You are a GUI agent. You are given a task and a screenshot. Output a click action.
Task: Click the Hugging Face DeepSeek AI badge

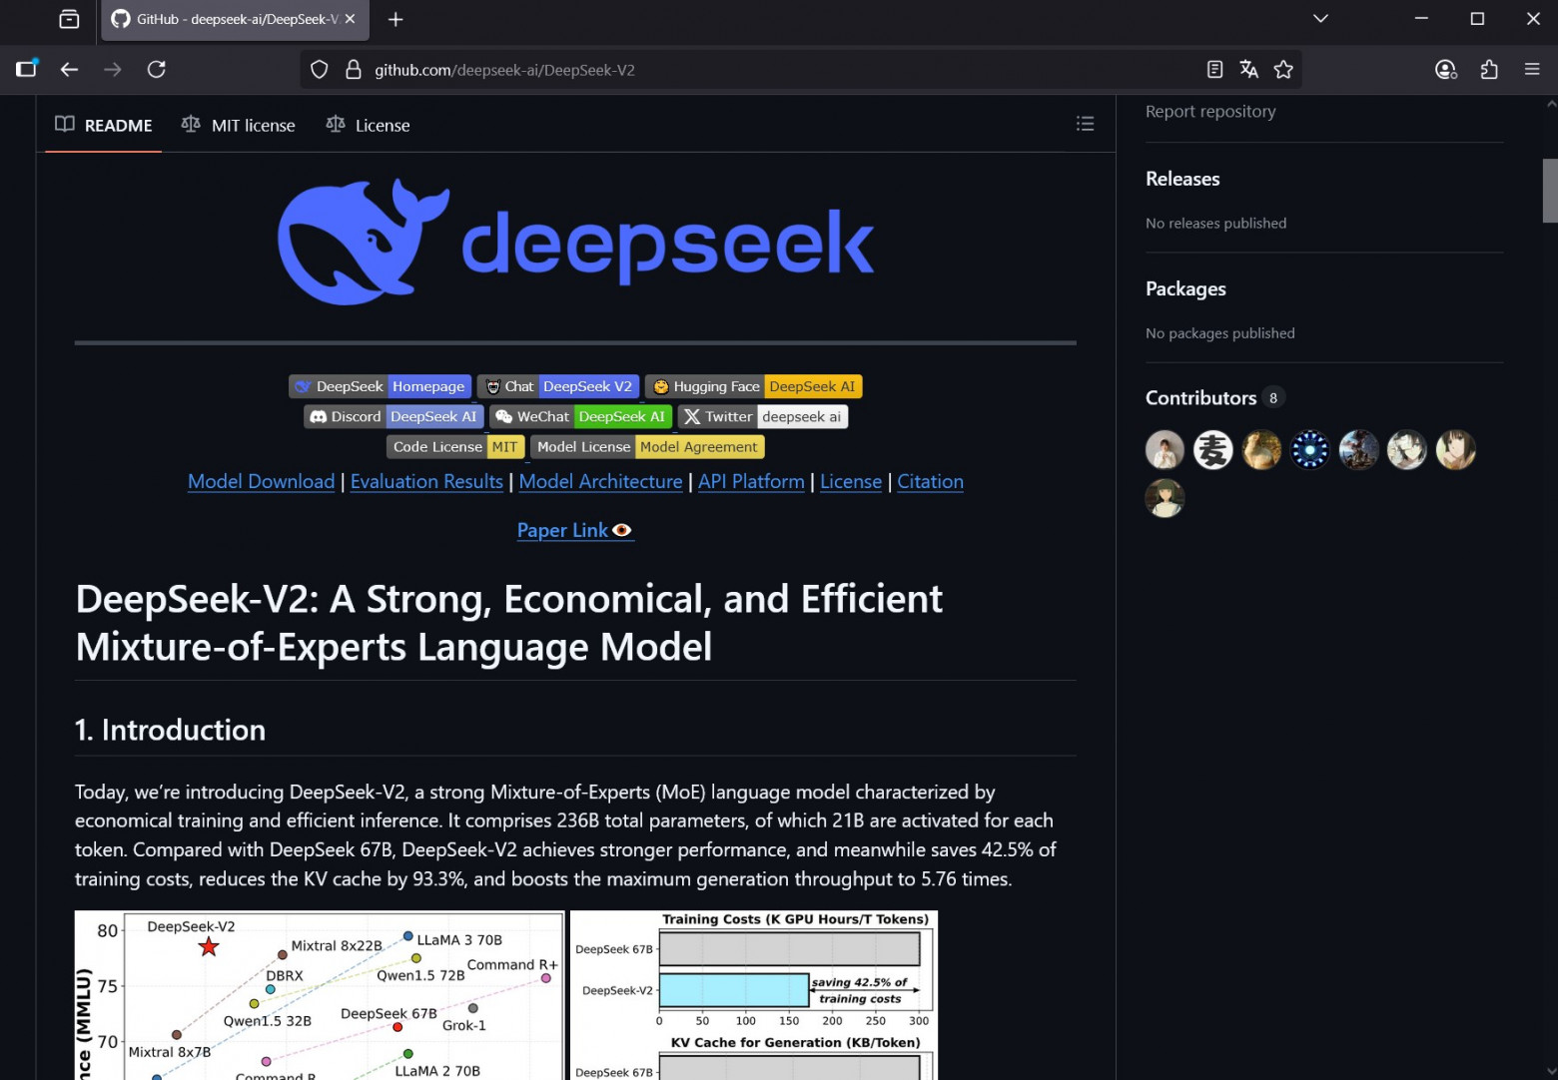(754, 386)
